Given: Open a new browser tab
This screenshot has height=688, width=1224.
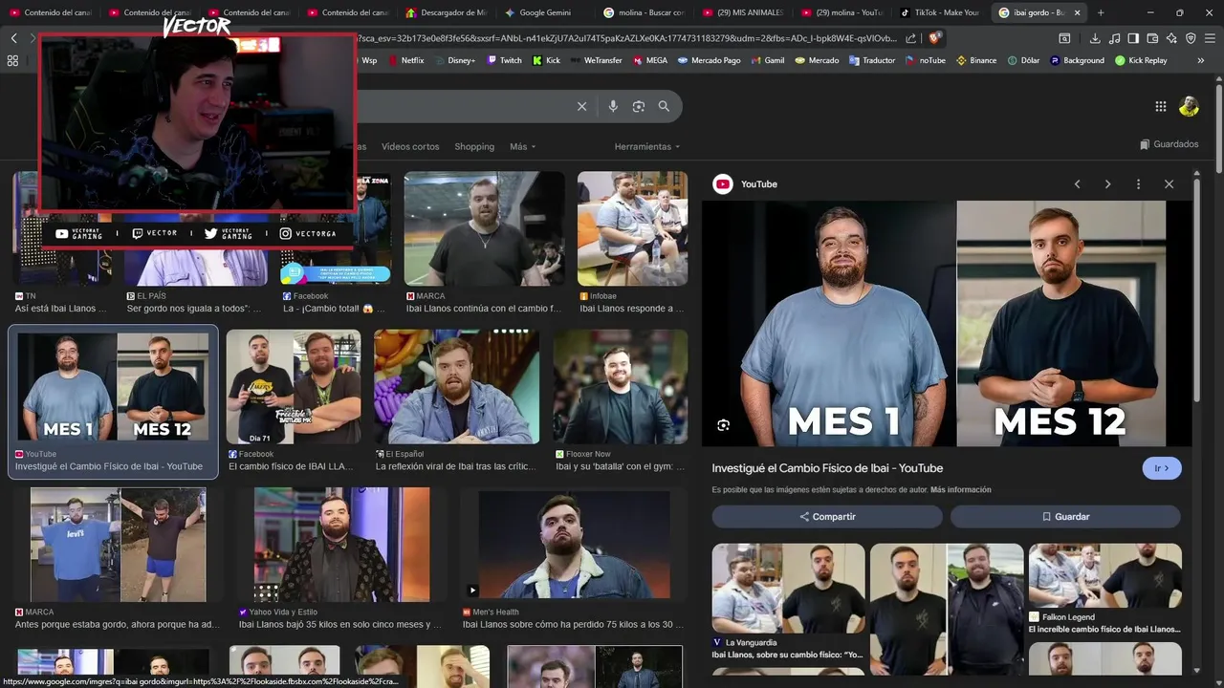Looking at the screenshot, I should click(x=1101, y=12).
